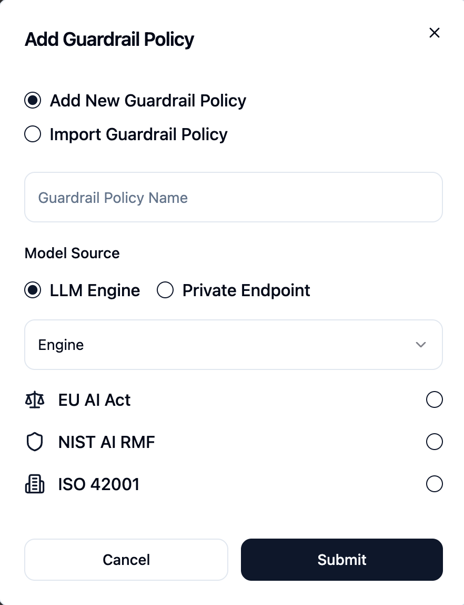Viewport: 464px width, 605px height.
Task: Enable the EU AI Act framework
Action: pos(435,399)
